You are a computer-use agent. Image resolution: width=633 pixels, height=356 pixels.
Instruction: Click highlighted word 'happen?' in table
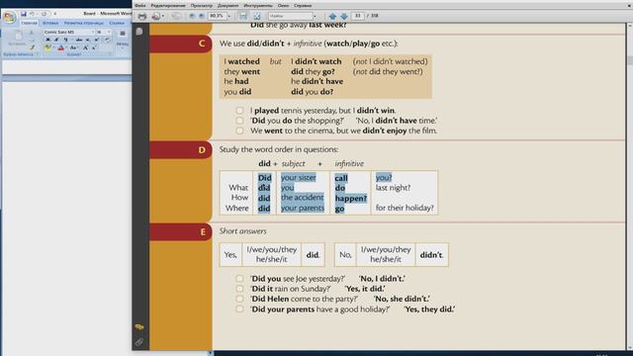click(351, 198)
